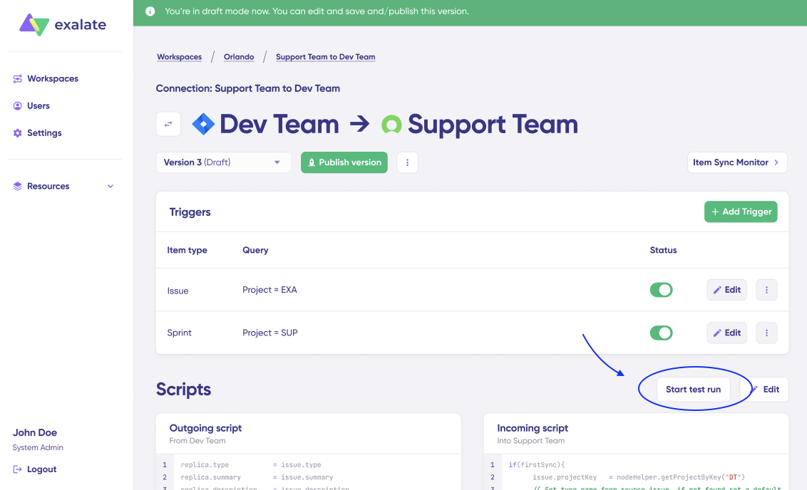This screenshot has height=490, width=807.
Task: Edit the Issue trigger
Action: pyautogui.click(x=726, y=290)
